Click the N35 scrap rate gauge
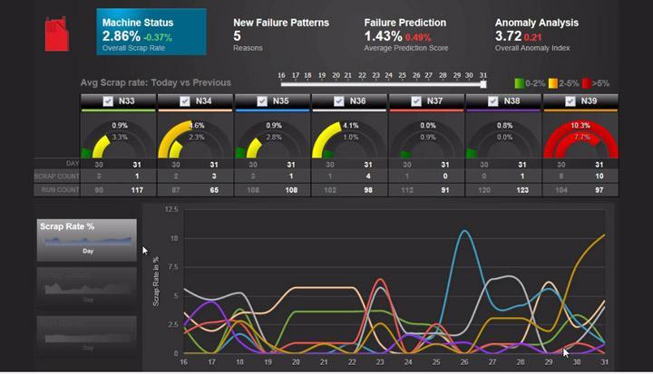The width and height of the screenshot is (653, 374). [x=272, y=139]
